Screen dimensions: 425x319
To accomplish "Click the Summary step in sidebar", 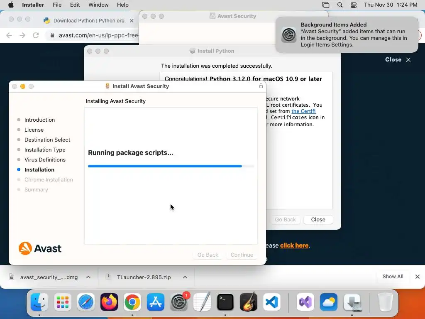I will pyautogui.click(x=36, y=189).
